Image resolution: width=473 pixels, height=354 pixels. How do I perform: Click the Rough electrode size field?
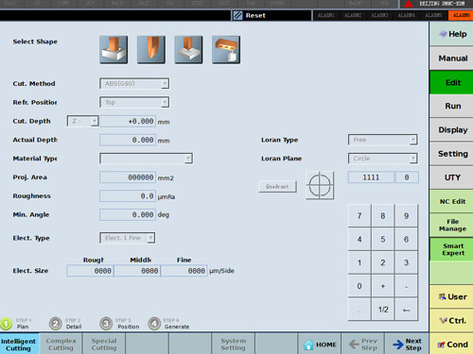[x=90, y=271]
